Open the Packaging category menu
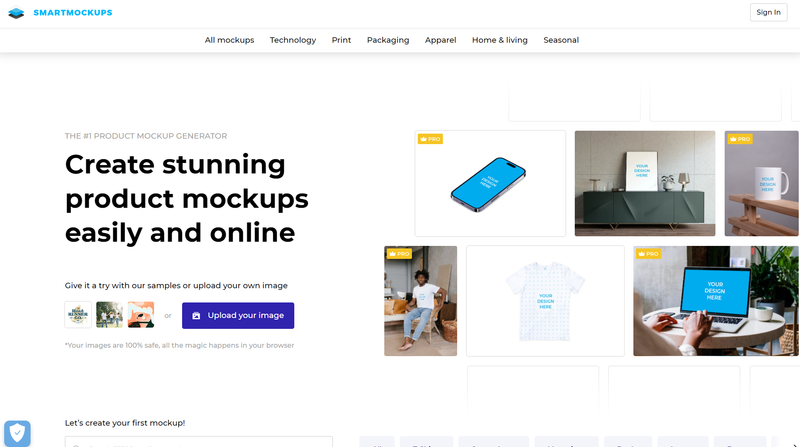Image resolution: width=800 pixels, height=447 pixels. point(388,40)
